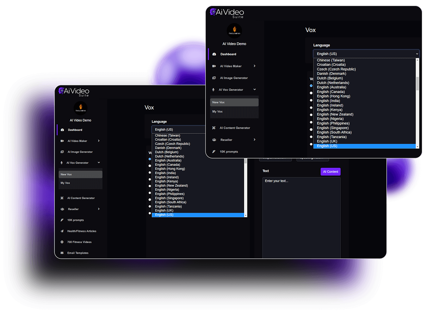Click Health/Fitness Articles paper-plane icon
The height and width of the screenshot is (313, 427).
pos(62,231)
